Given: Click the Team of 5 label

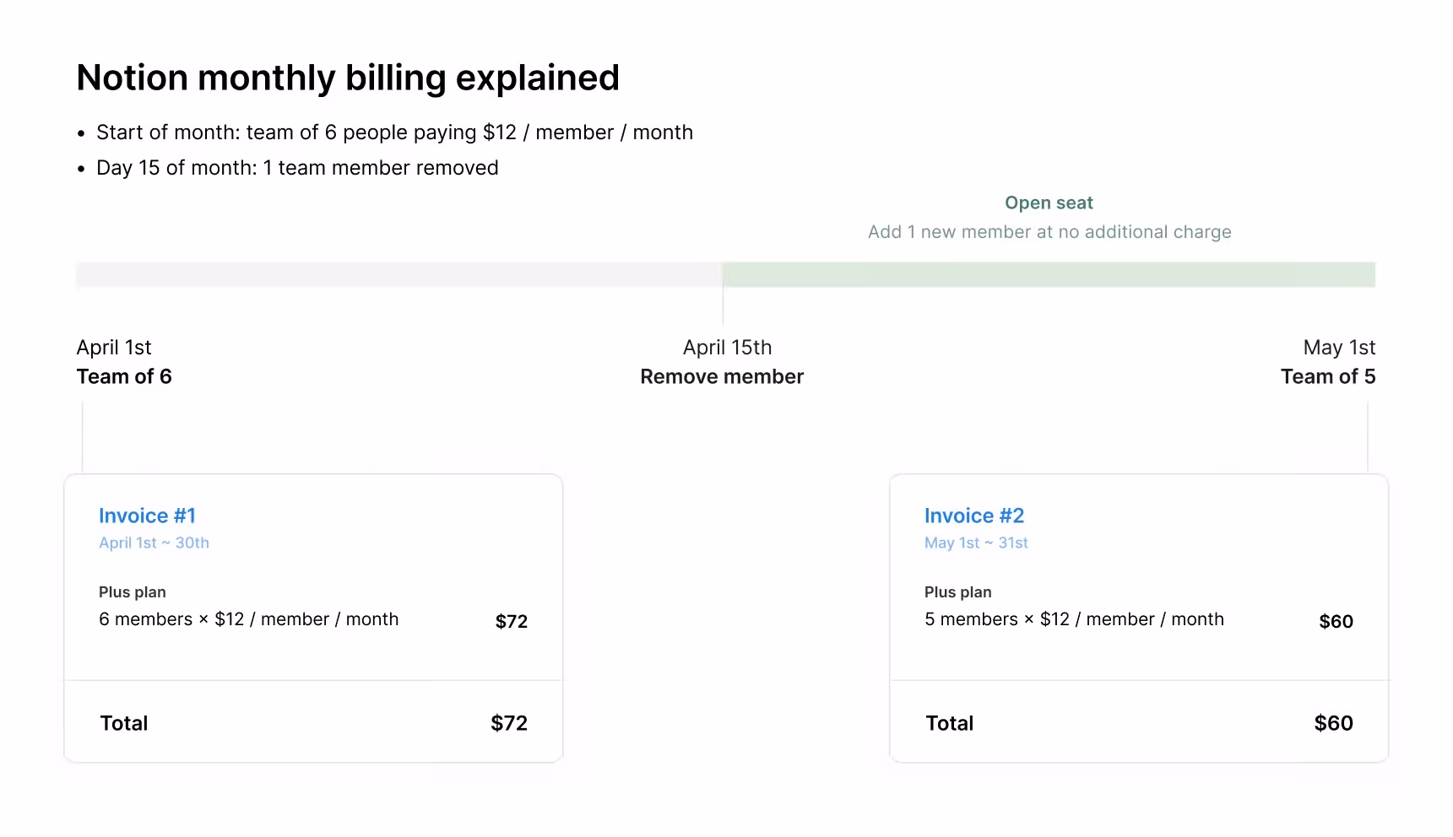Looking at the screenshot, I should tap(1328, 376).
